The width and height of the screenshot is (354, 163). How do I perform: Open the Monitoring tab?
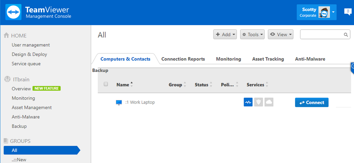228,59
